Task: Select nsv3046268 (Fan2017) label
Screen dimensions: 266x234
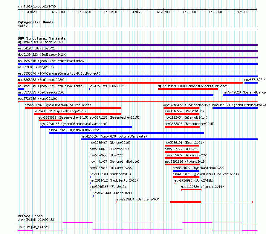Action: click(x=108, y=187)
